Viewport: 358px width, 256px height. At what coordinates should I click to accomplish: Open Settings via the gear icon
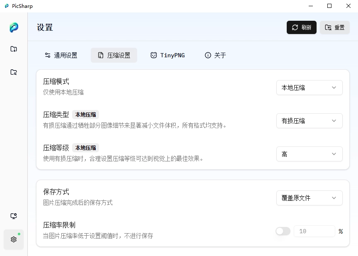(x=14, y=239)
